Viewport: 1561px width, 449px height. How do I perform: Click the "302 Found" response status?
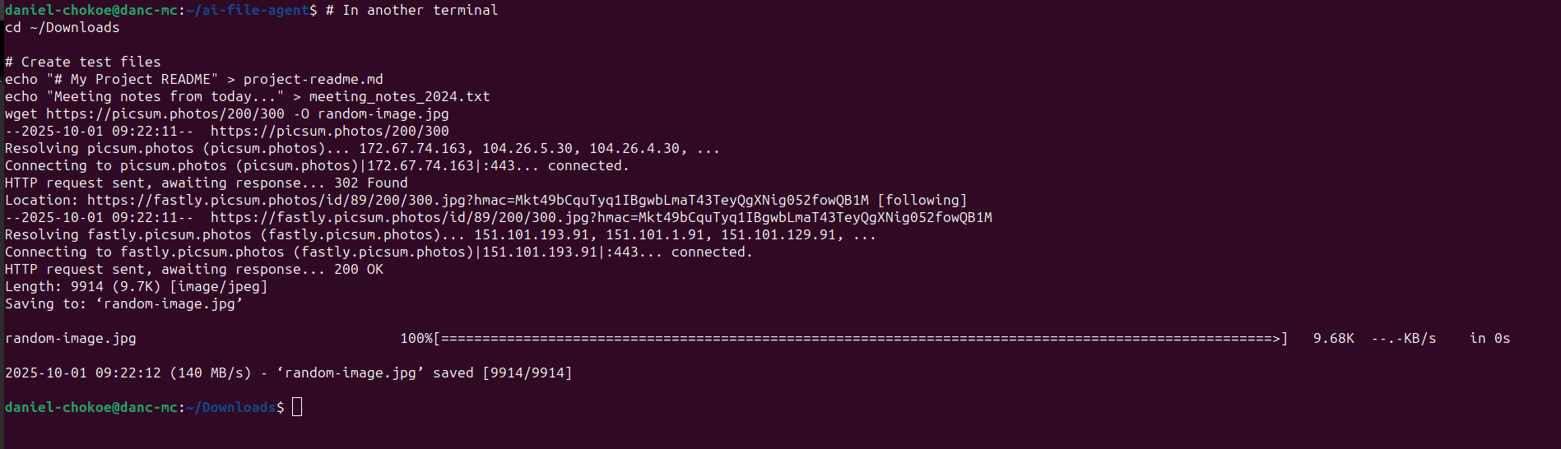point(370,183)
